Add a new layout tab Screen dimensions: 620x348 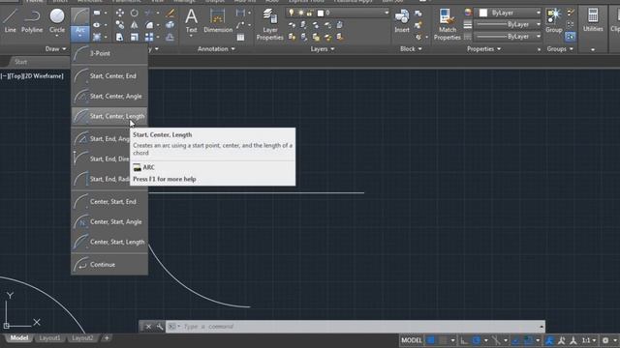coord(107,338)
